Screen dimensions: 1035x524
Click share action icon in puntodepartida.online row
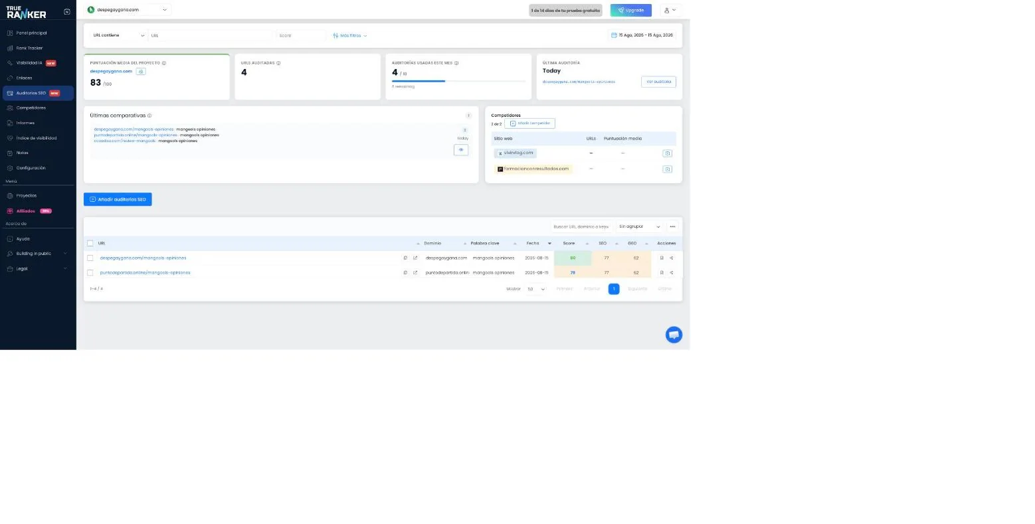pos(672,273)
